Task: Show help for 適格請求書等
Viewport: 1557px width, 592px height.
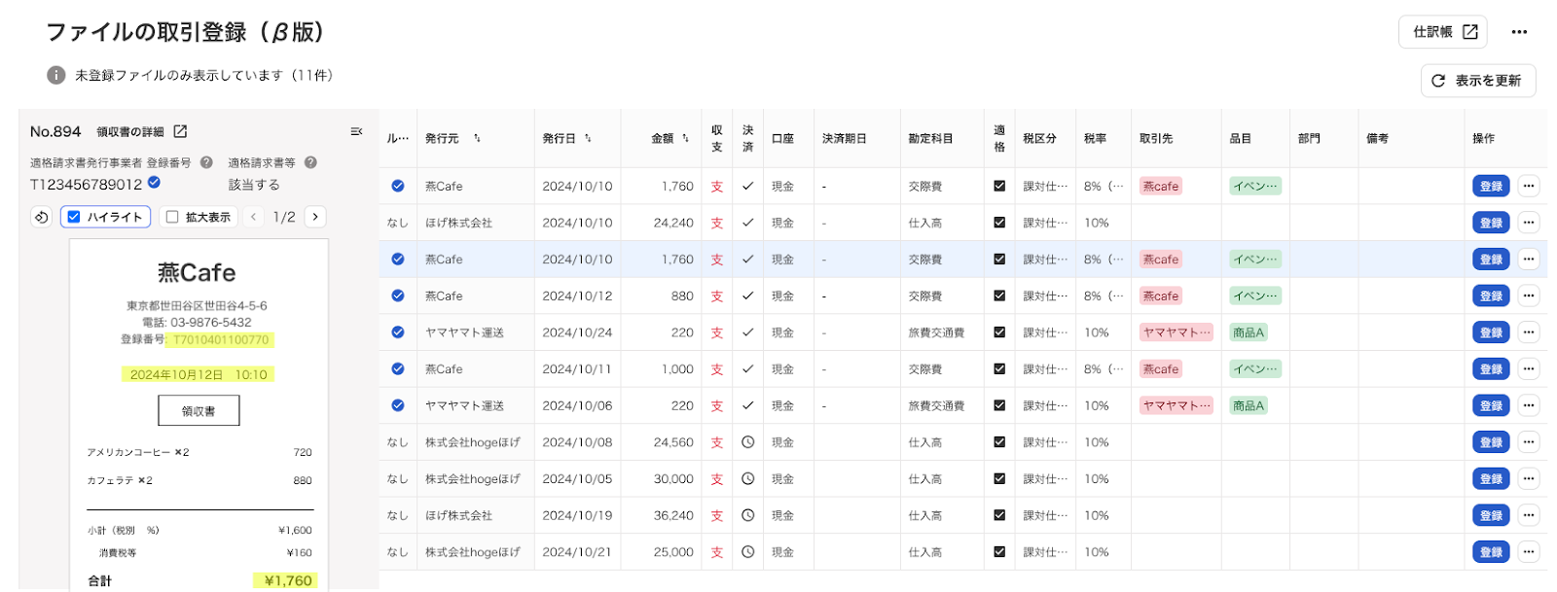Action: click(x=310, y=162)
